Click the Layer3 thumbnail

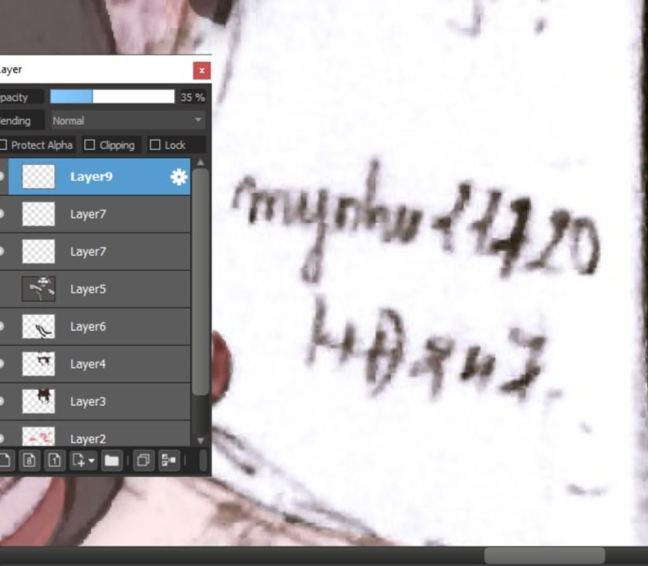pos(39,401)
